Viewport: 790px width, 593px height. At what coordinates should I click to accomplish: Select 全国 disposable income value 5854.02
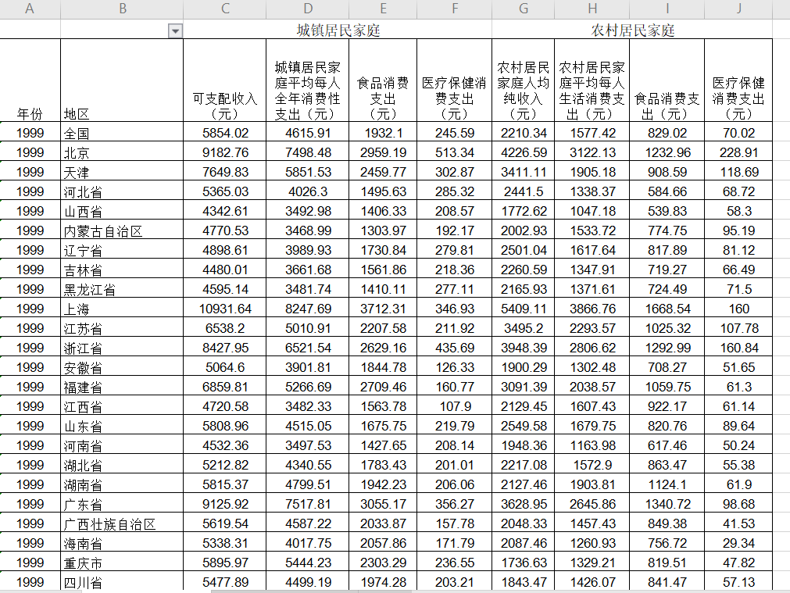point(225,133)
